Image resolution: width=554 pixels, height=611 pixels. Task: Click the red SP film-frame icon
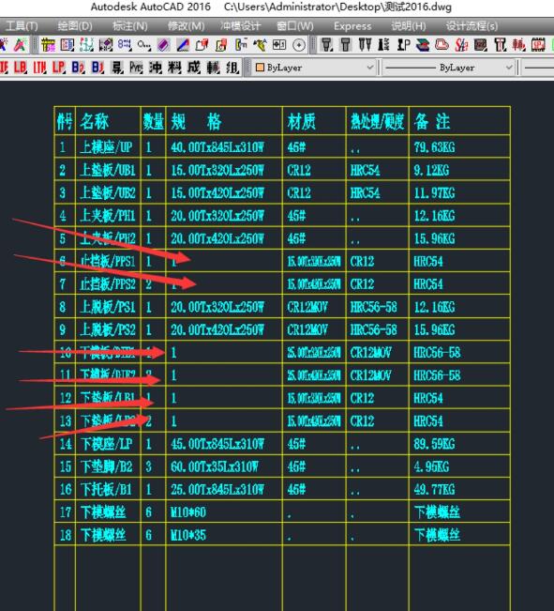click(x=538, y=45)
